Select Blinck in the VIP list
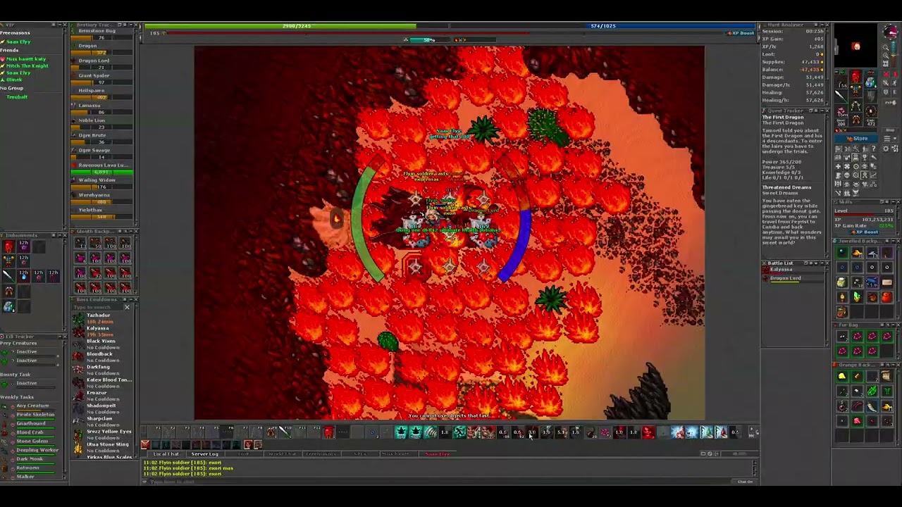 [x=14, y=80]
